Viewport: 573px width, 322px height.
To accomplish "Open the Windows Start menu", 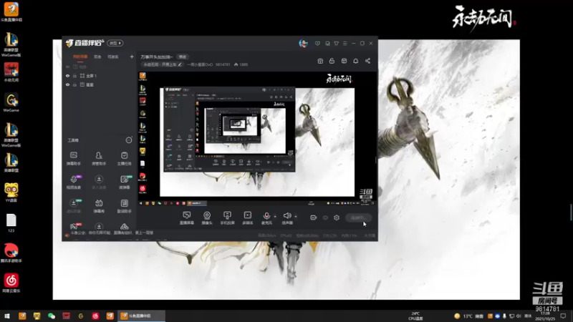I will point(7,316).
